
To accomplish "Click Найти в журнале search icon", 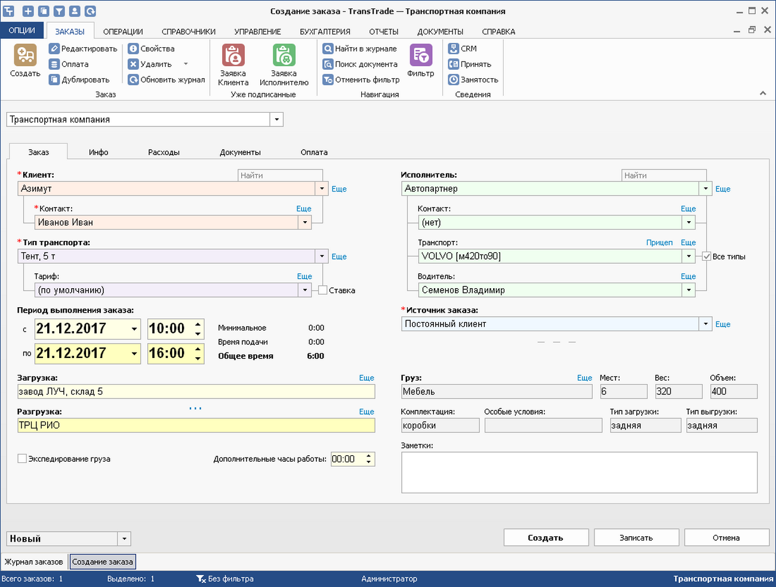I will click(x=328, y=48).
